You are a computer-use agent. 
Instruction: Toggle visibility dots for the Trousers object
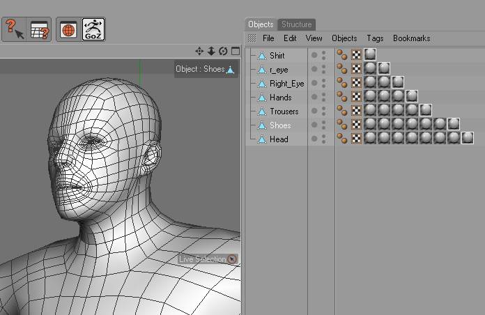pos(323,112)
